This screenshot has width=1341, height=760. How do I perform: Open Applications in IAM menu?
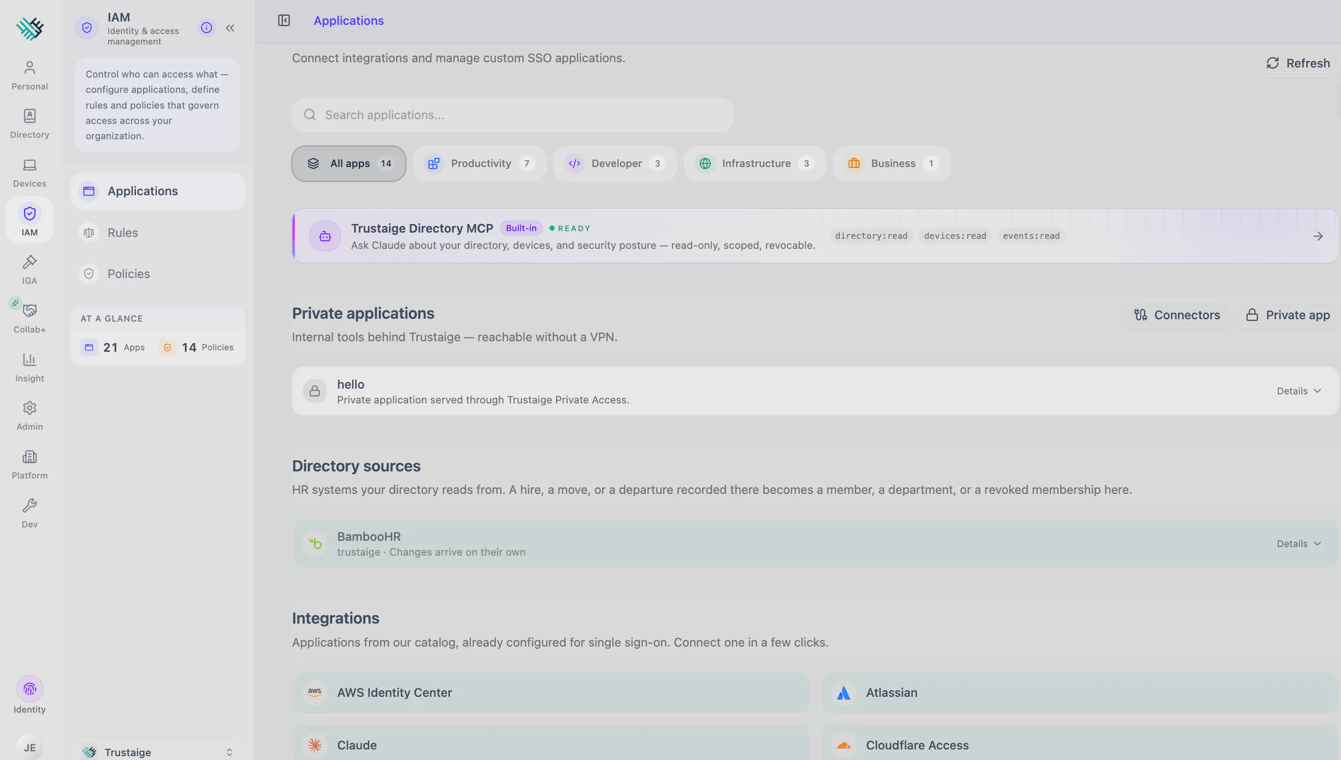[x=157, y=191]
